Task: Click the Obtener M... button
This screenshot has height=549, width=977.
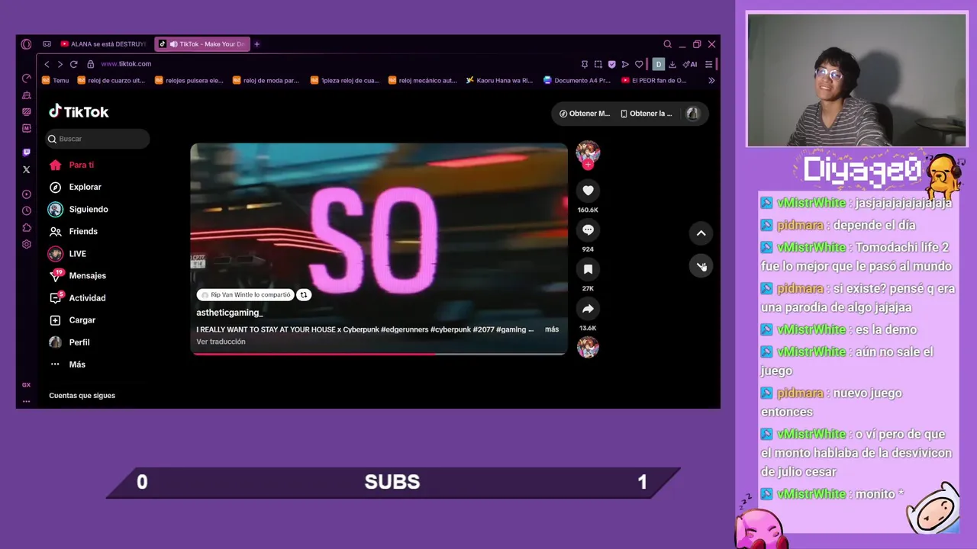Action: [585, 114]
